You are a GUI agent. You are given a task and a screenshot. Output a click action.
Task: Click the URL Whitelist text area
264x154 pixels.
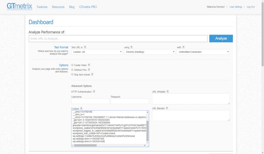(191, 99)
